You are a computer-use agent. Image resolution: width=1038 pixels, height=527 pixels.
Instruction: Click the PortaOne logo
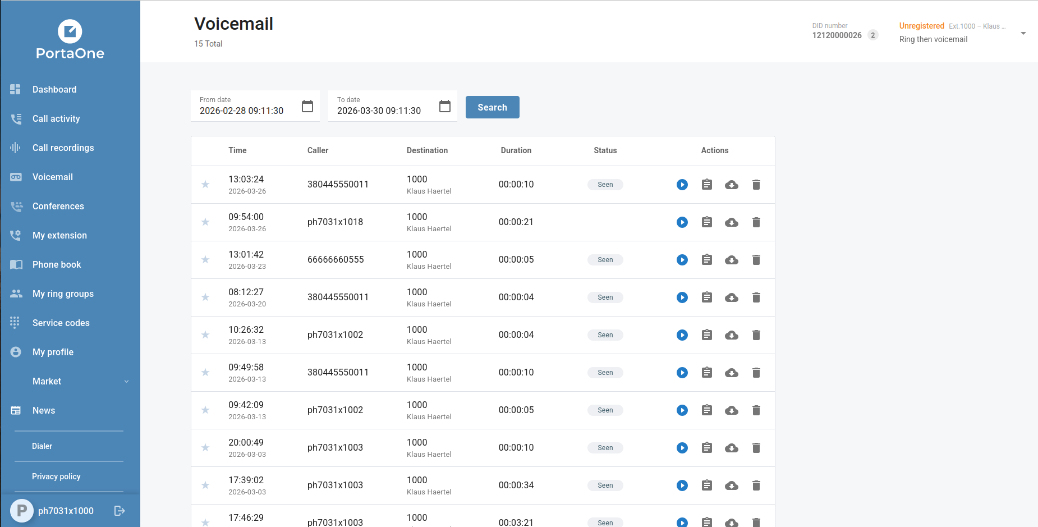70,39
